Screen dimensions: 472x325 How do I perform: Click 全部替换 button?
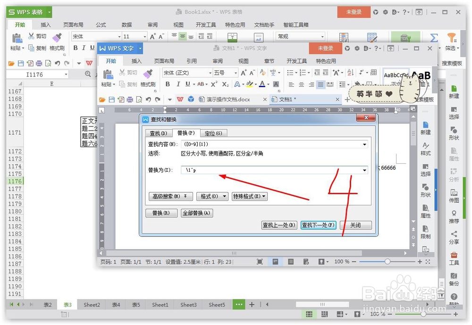197,213
